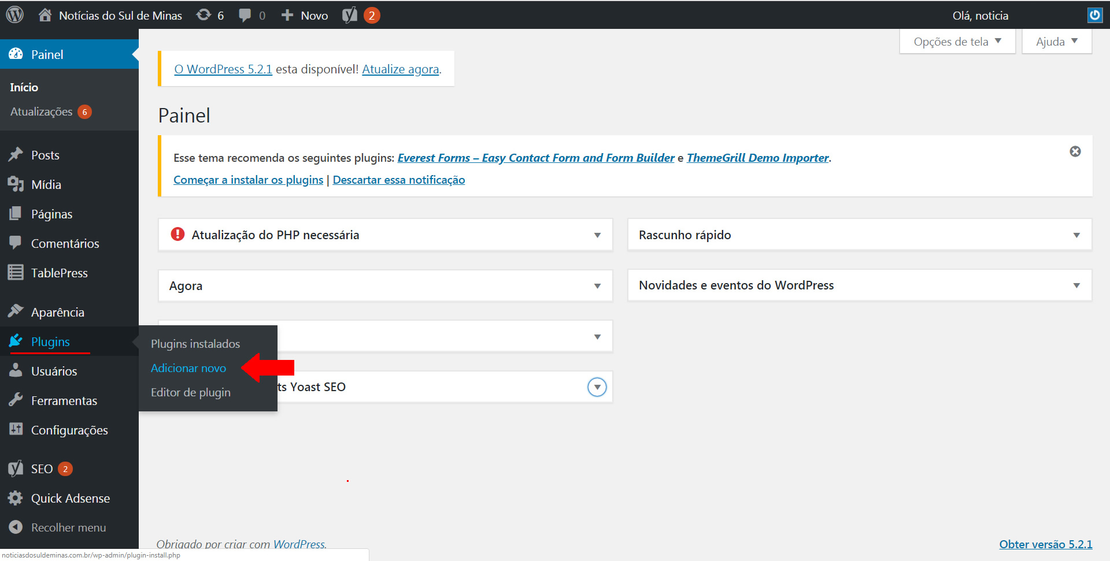Expand the Atualização do PHP necessária panel

point(597,235)
